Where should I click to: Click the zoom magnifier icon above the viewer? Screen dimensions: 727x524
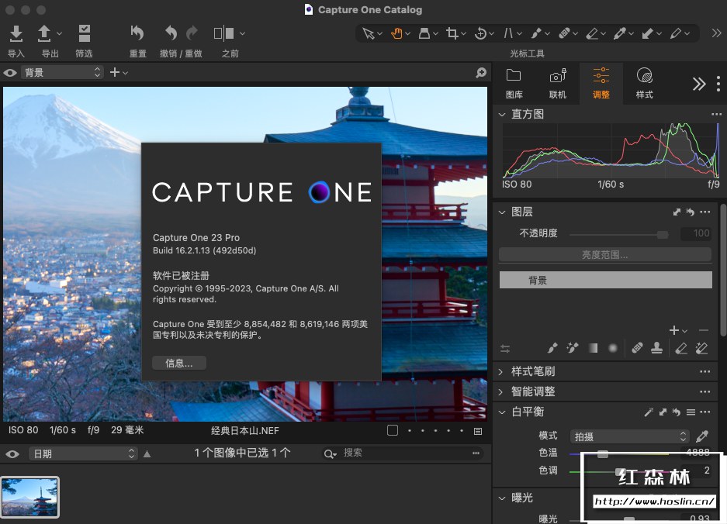click(481, 72)
